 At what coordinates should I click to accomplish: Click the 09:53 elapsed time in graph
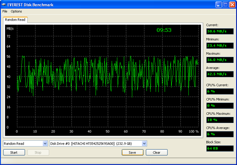pos(164,30)
